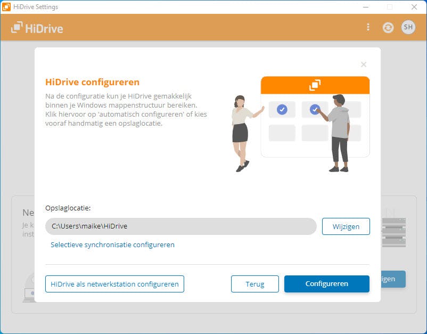Minimize the HiDrive Settings window
Image resolution: width=427 pixels, height=334 pixels.
point(366,7)
